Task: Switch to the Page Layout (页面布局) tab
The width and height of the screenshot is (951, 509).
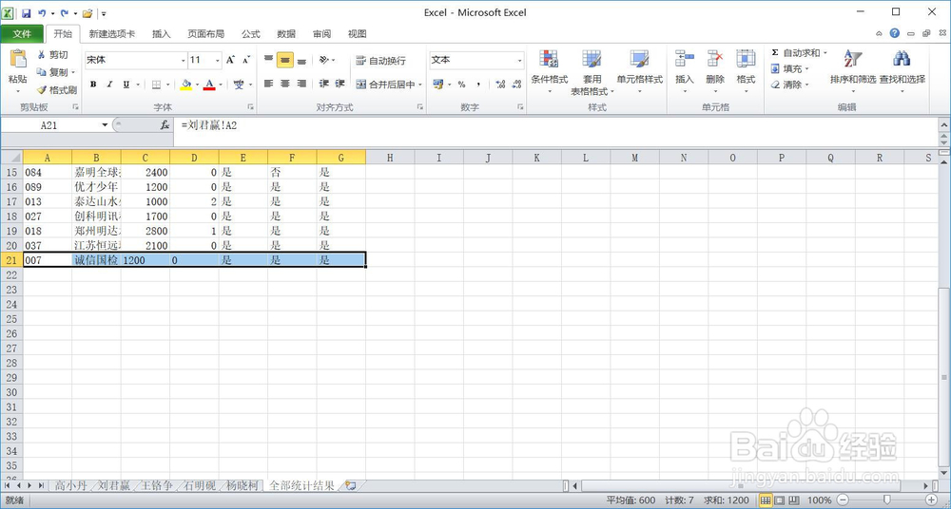Action: pos(205,34)
